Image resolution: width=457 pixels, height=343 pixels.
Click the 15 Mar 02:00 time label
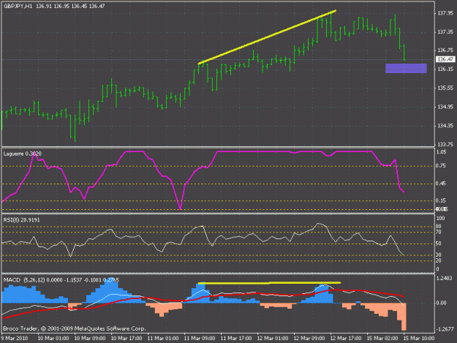coord(382,339)
